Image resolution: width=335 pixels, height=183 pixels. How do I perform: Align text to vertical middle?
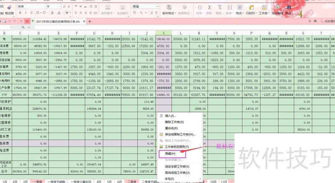[80, 7]
